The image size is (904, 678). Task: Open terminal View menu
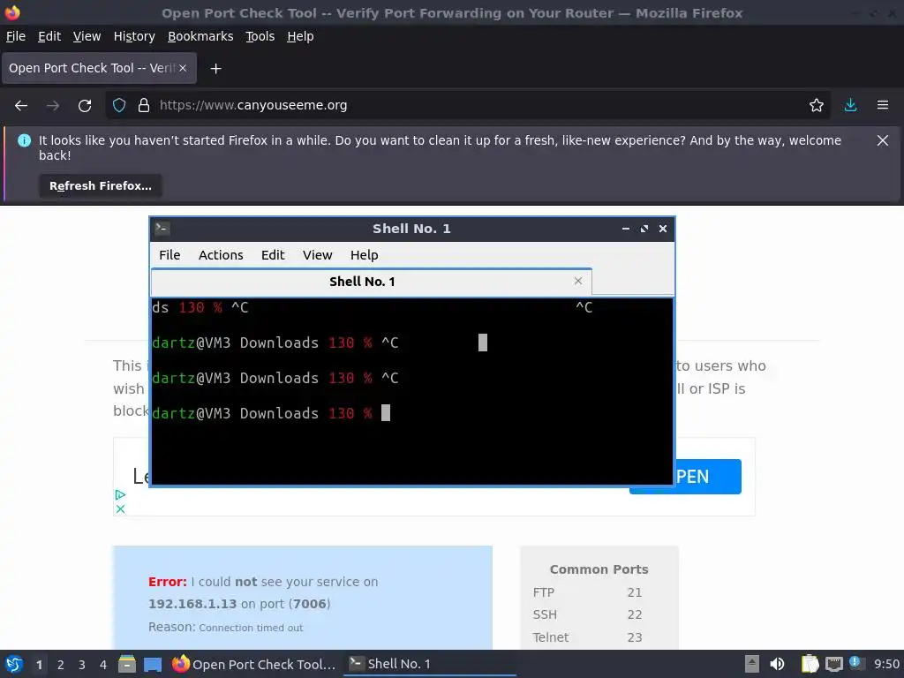coord(317,255)
